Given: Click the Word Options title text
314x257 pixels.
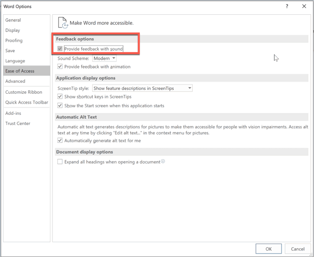Looking at the screenshot, I should pos(17,7).
